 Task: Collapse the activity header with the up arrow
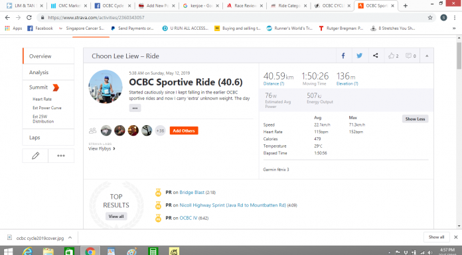coord(427,56)
